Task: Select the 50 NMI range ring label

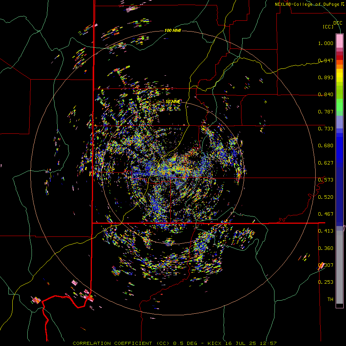Action: click(173, 102)
